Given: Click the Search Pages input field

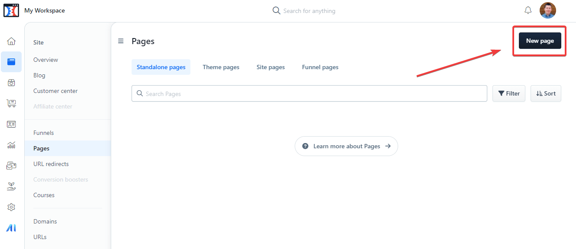Looking at the screenshot, I should (309, 93).
